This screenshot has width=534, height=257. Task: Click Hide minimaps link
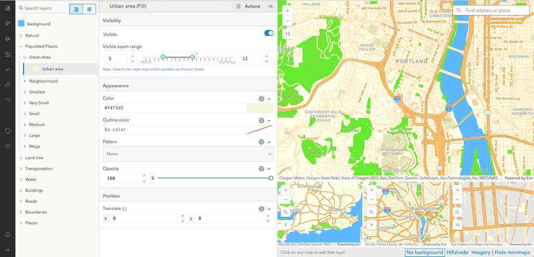coord(512,252)
